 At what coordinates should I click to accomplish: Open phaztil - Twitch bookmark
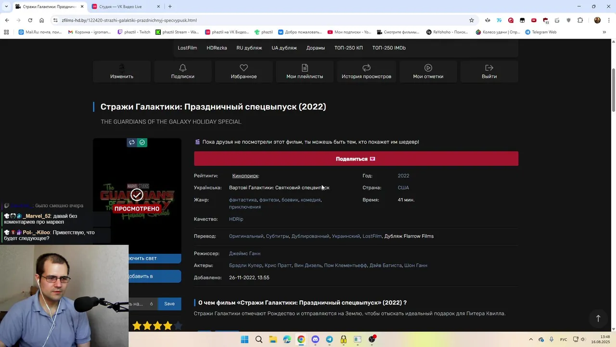pyautogui.click(x=134, y=32)
